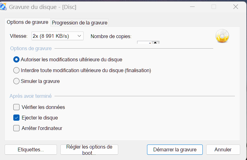Screen dimensions: 247x160
Task: Click the Après avoir terminé heading
Action: point(31,96)
